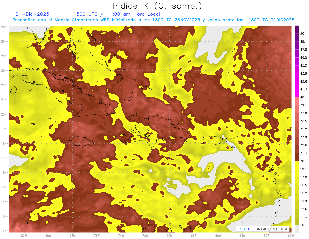Click the "15N" latitude label
Viewport: 309px width, 239px height.
click(x=4, y=187)
